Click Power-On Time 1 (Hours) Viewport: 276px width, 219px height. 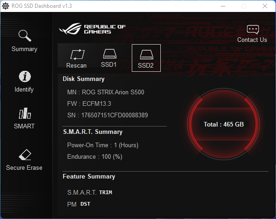point(103,145)
